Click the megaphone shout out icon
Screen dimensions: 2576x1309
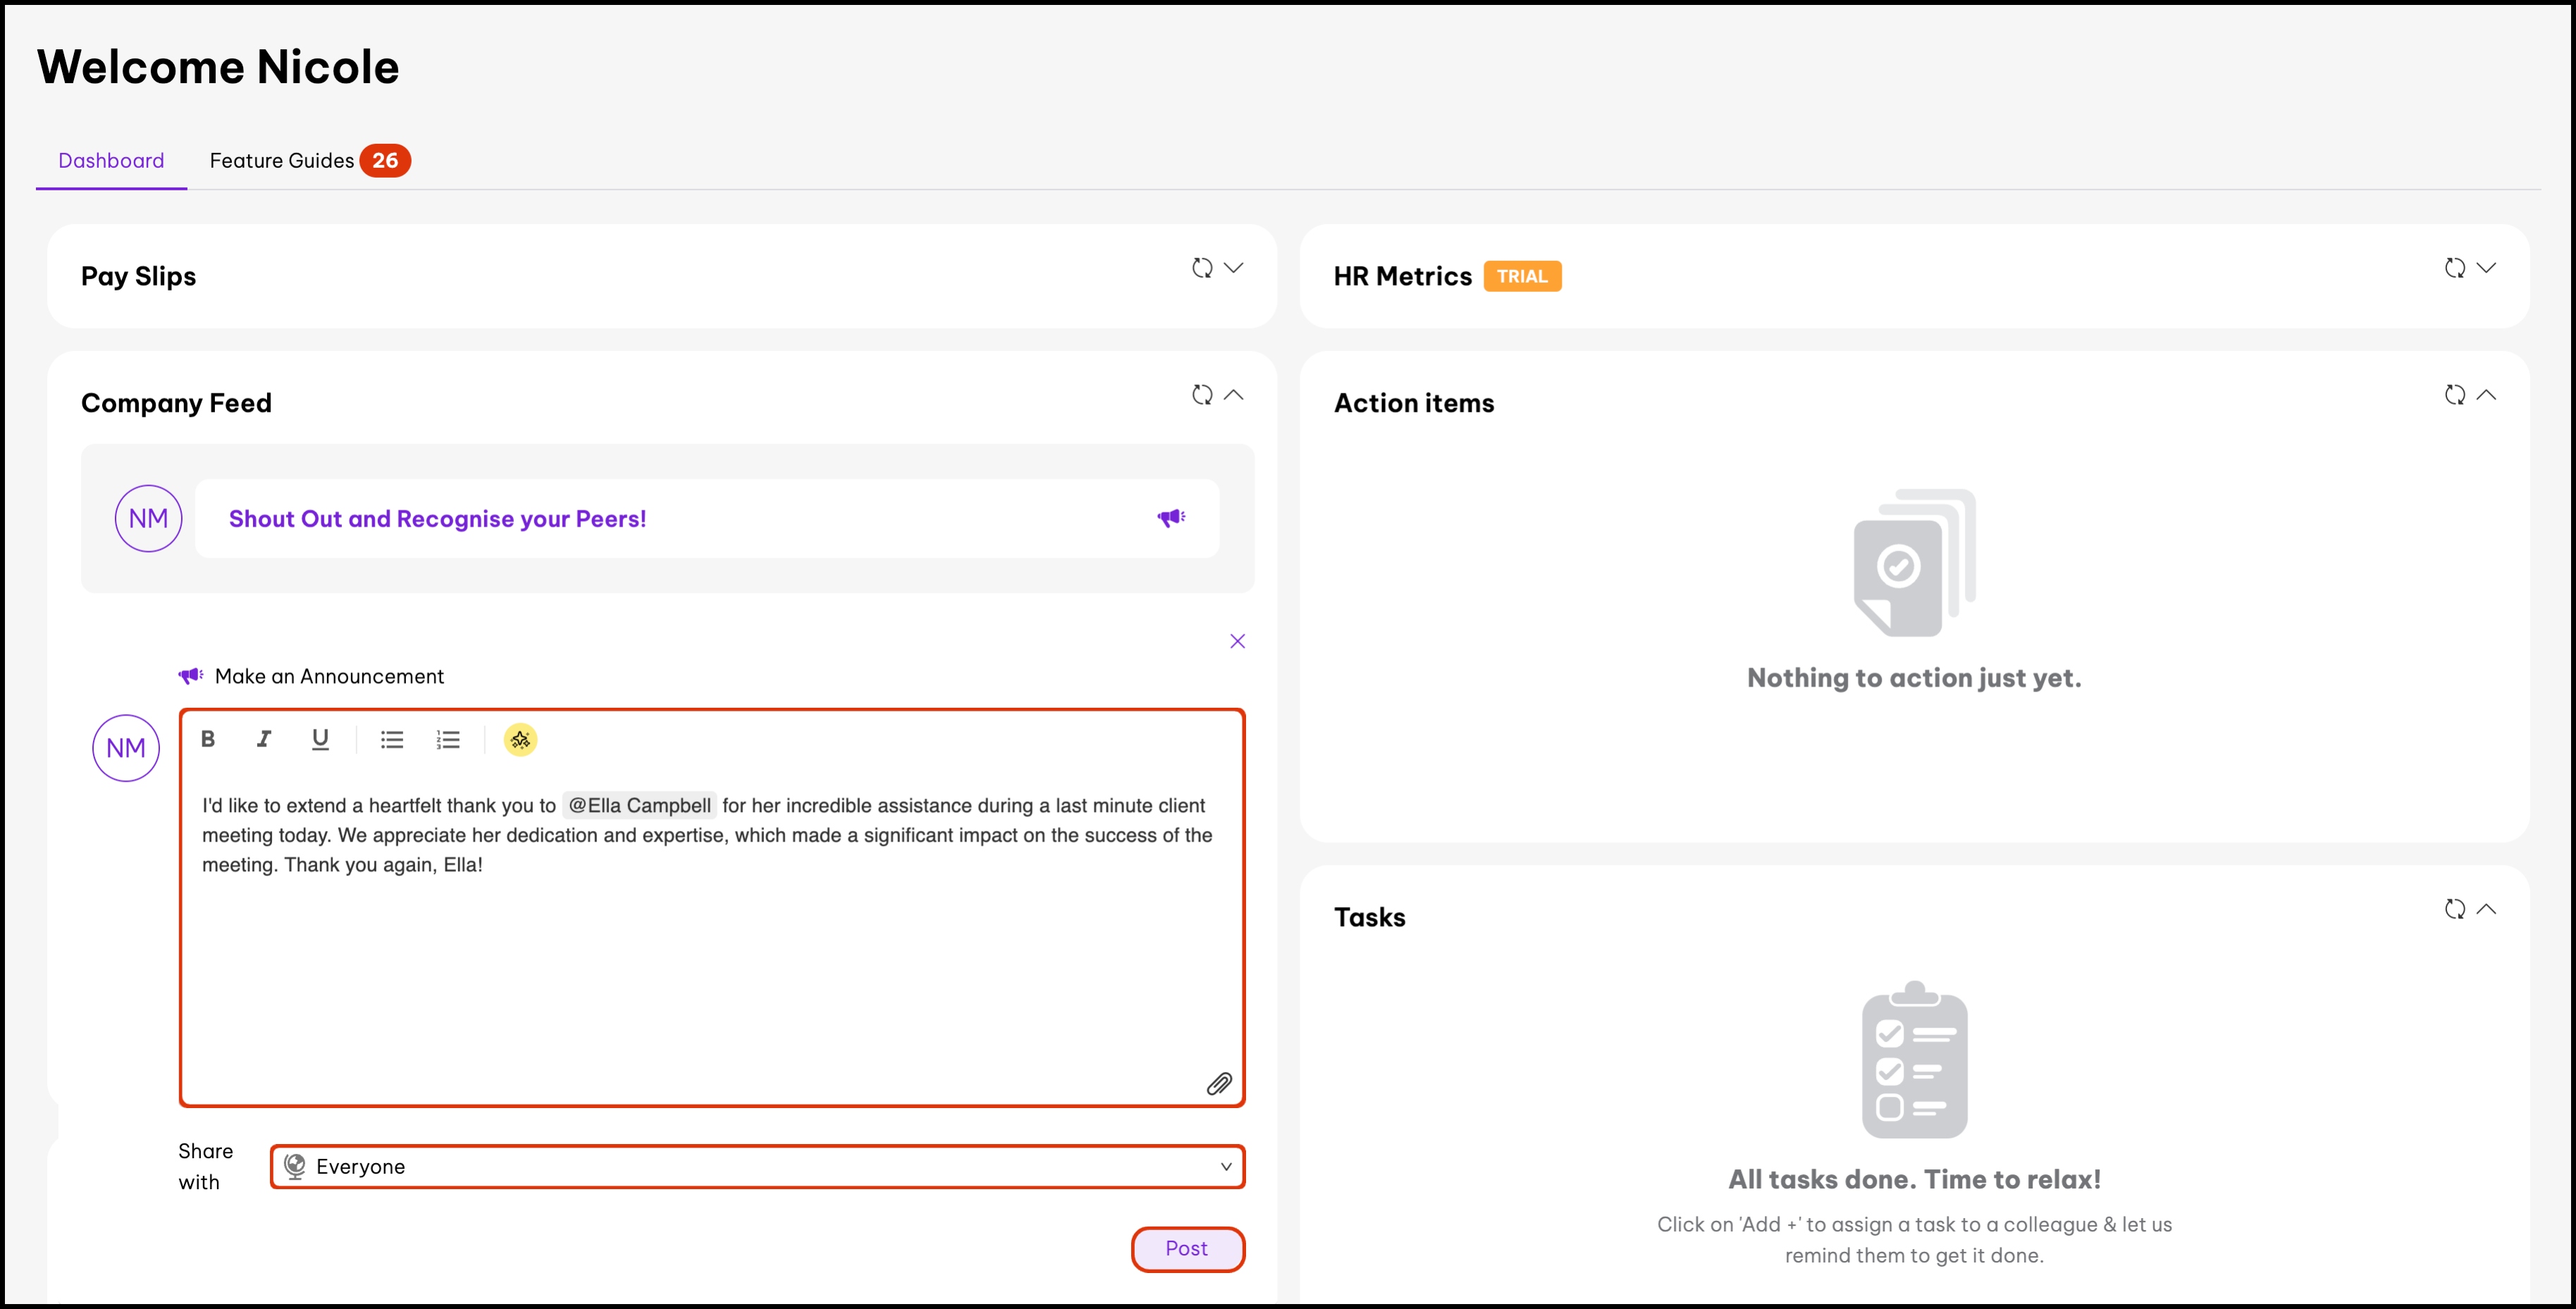click(1171, 518)
